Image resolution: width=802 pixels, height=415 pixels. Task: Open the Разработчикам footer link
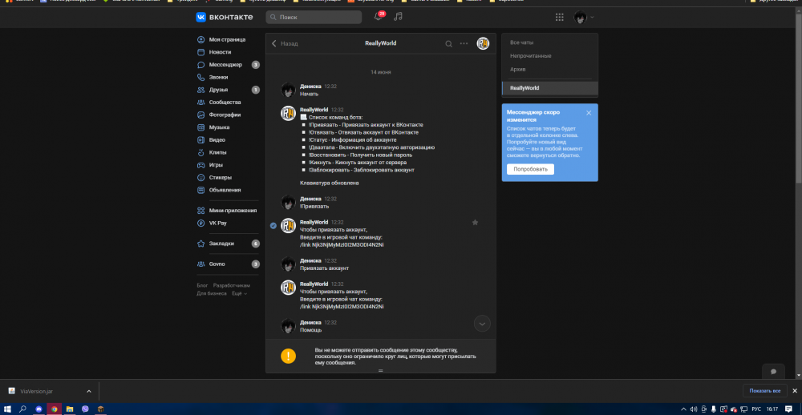click(232, 286)
